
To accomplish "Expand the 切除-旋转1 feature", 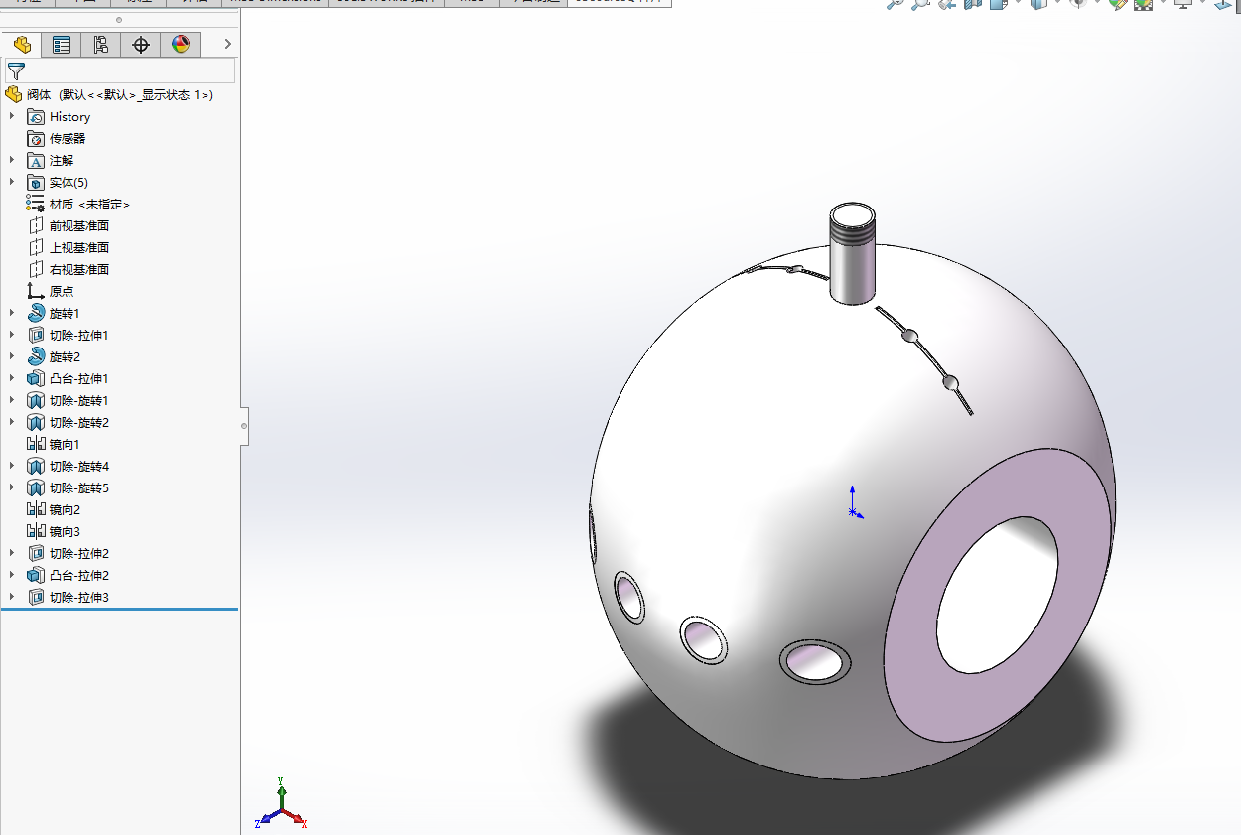I will (12, 401).
